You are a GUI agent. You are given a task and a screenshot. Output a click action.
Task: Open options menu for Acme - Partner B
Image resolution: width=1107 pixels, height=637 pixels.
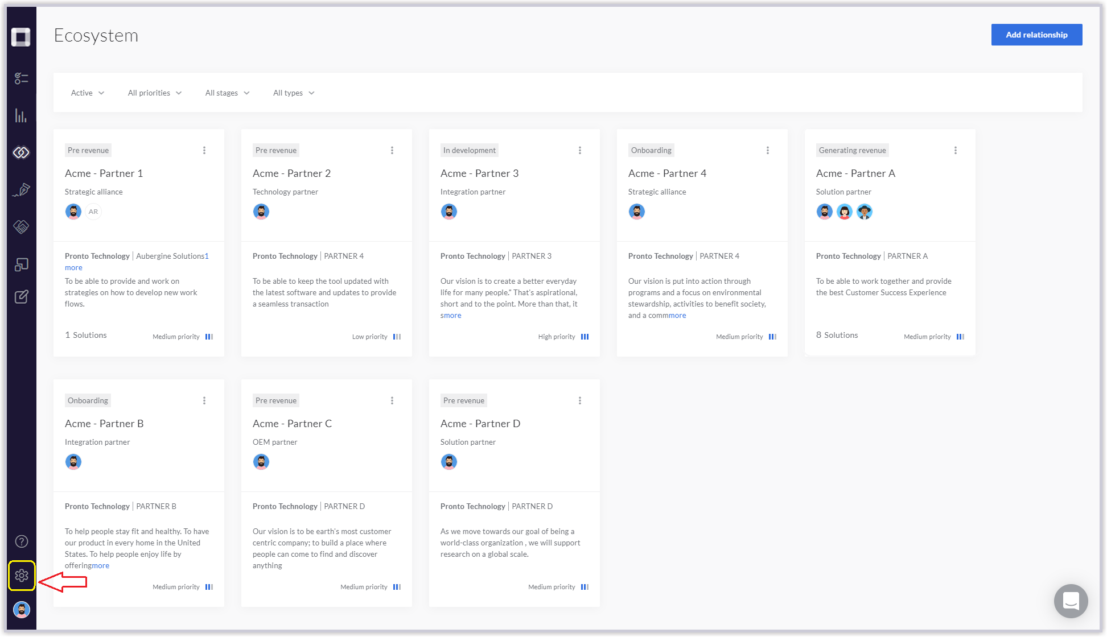coord(204,400)
